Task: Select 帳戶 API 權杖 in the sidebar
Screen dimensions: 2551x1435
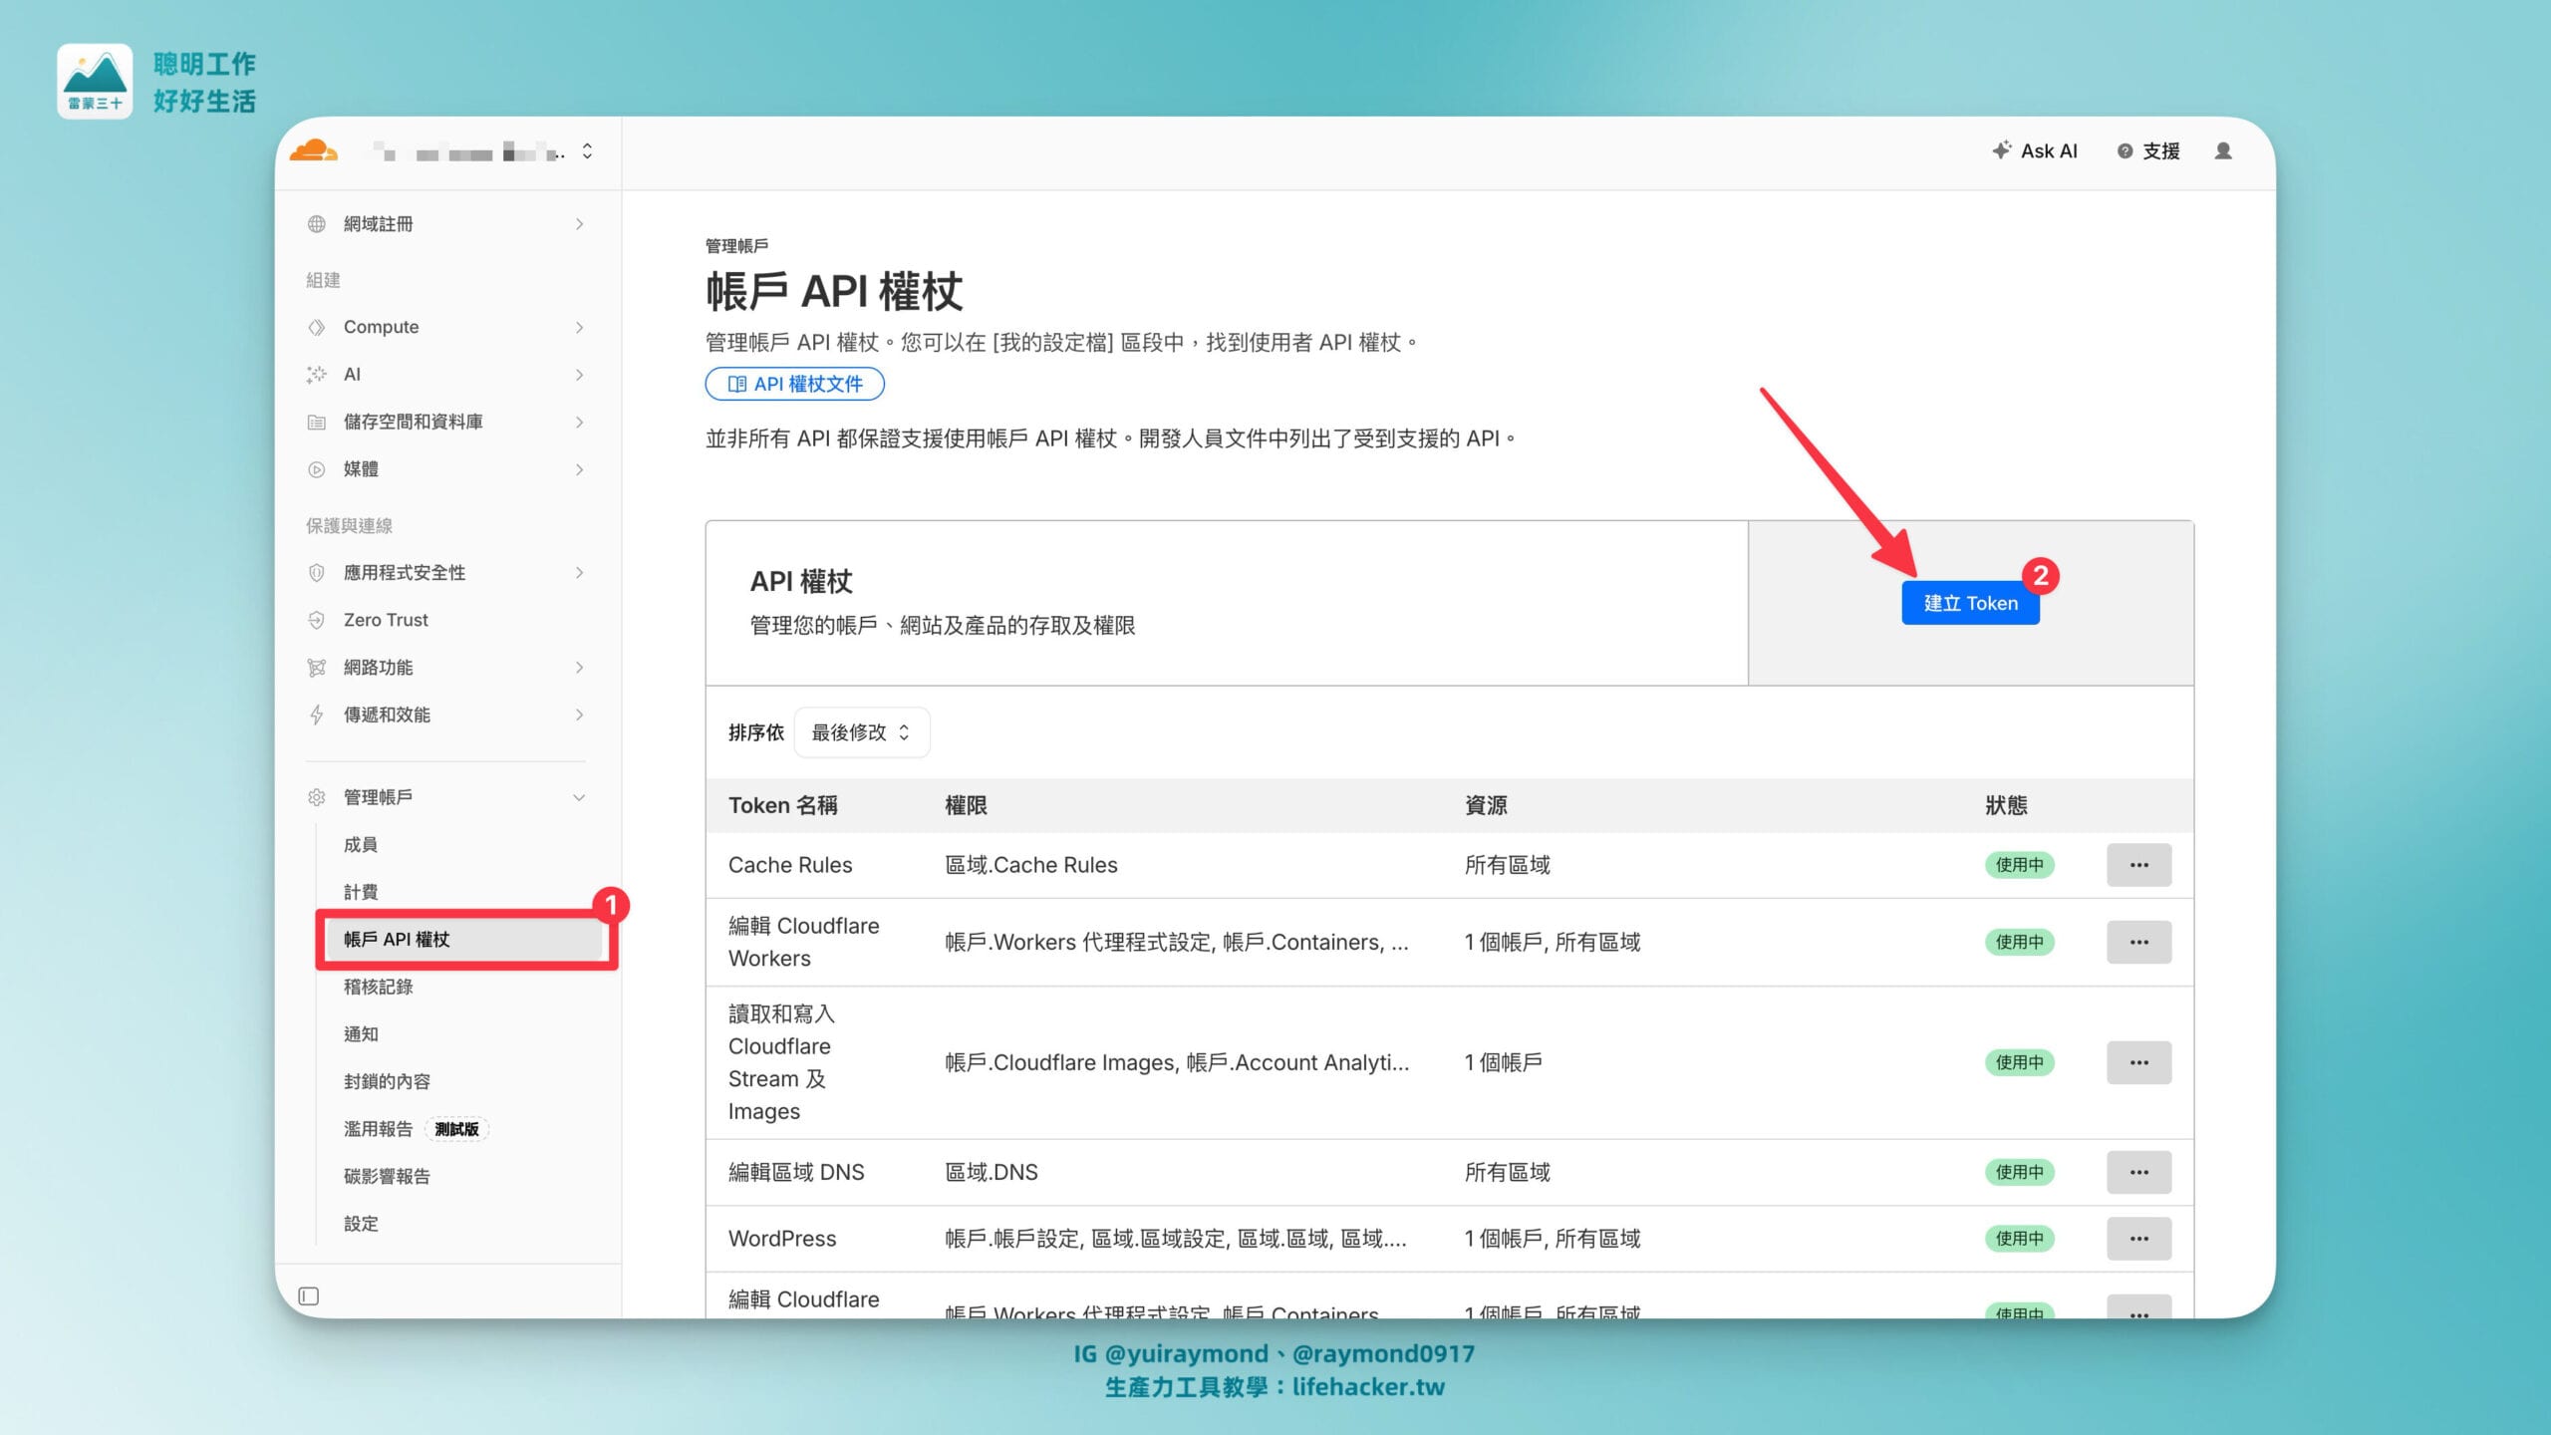Action: pos(397,940)
